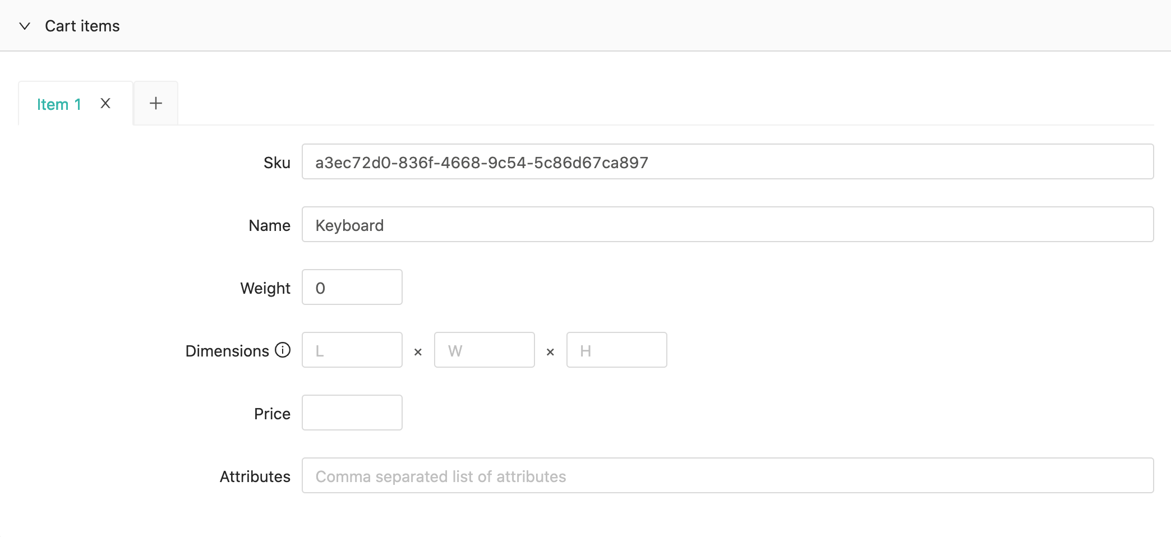Select the Item 1 tab
This screenshot has width=1171, height=537.
coord(59,104)
